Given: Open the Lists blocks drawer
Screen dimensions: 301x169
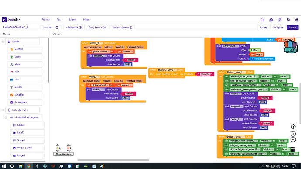Looking at the screenshot, I should 25,79.
